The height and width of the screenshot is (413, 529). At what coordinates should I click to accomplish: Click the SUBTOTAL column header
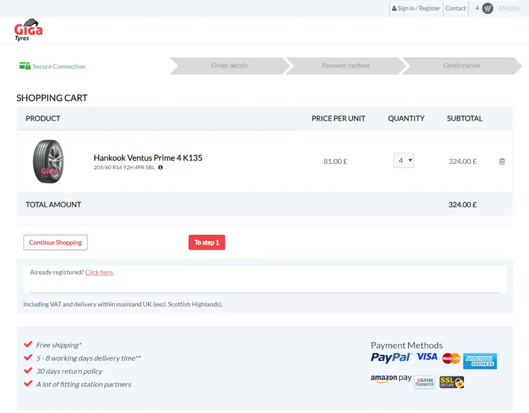point(464,118)
